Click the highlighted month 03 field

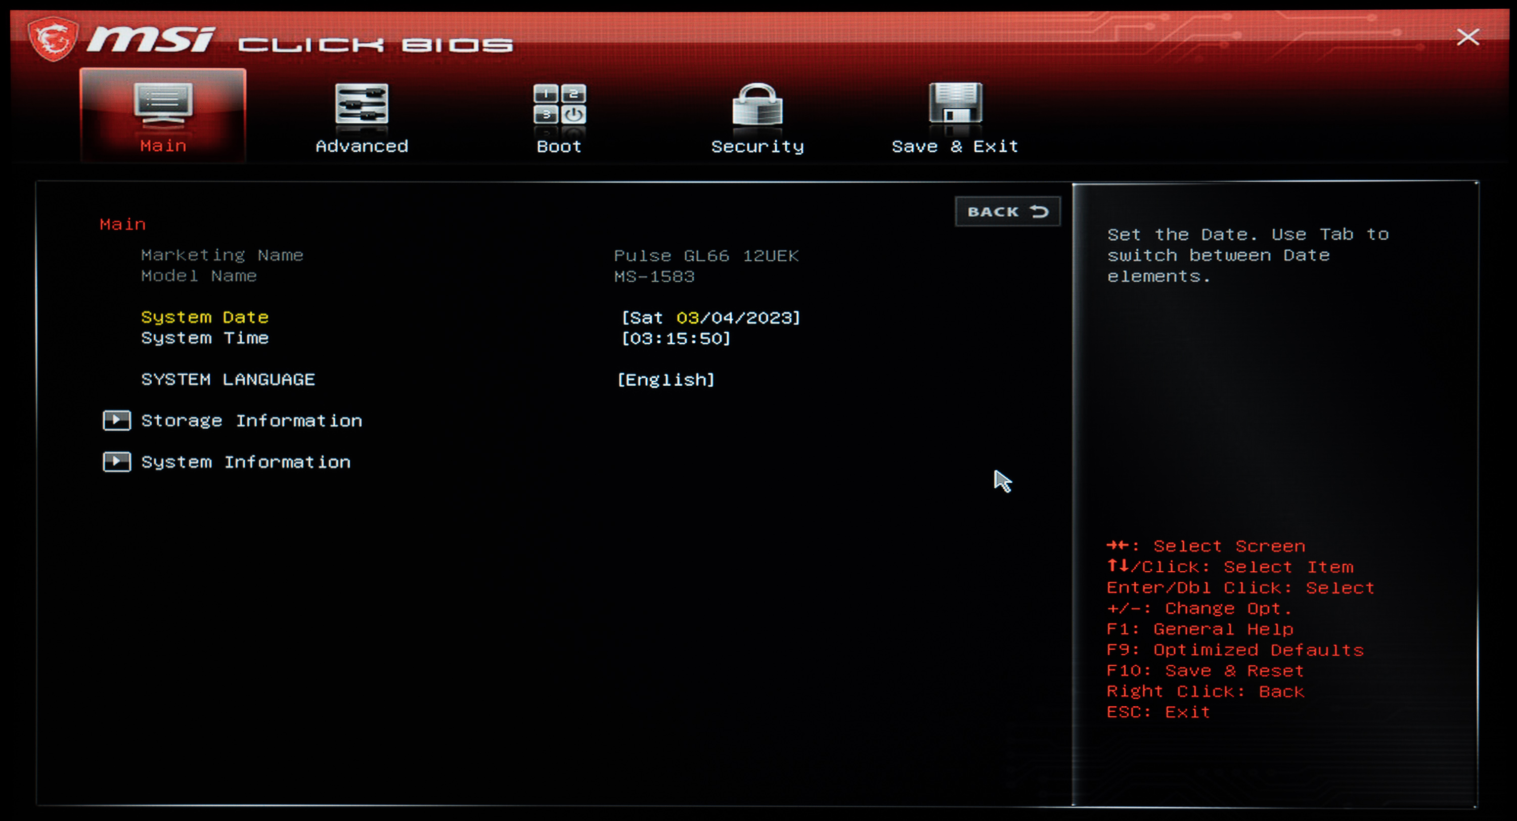click(687, 318)
